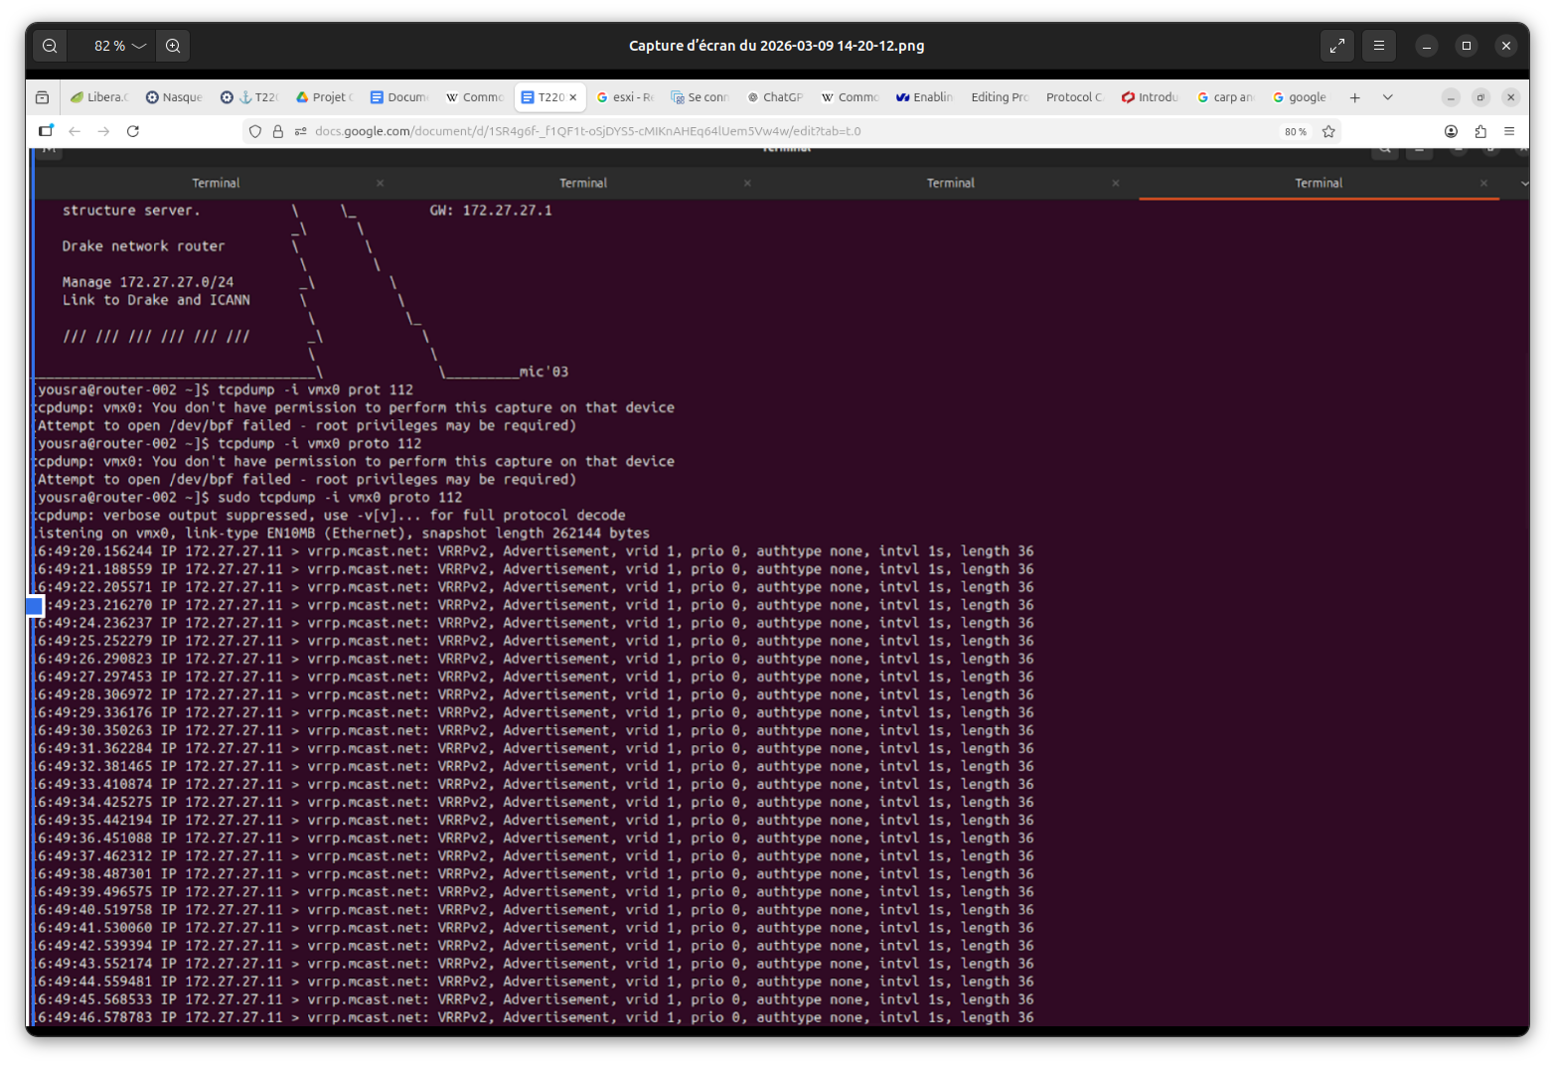Go back using the browser back arrow
1555x1065 pixels.
[75, 131]
